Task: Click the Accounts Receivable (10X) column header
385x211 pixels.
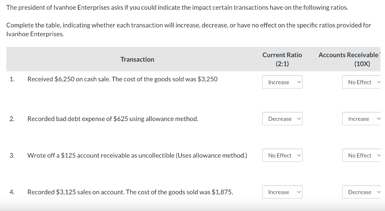Action: [350, 59]
